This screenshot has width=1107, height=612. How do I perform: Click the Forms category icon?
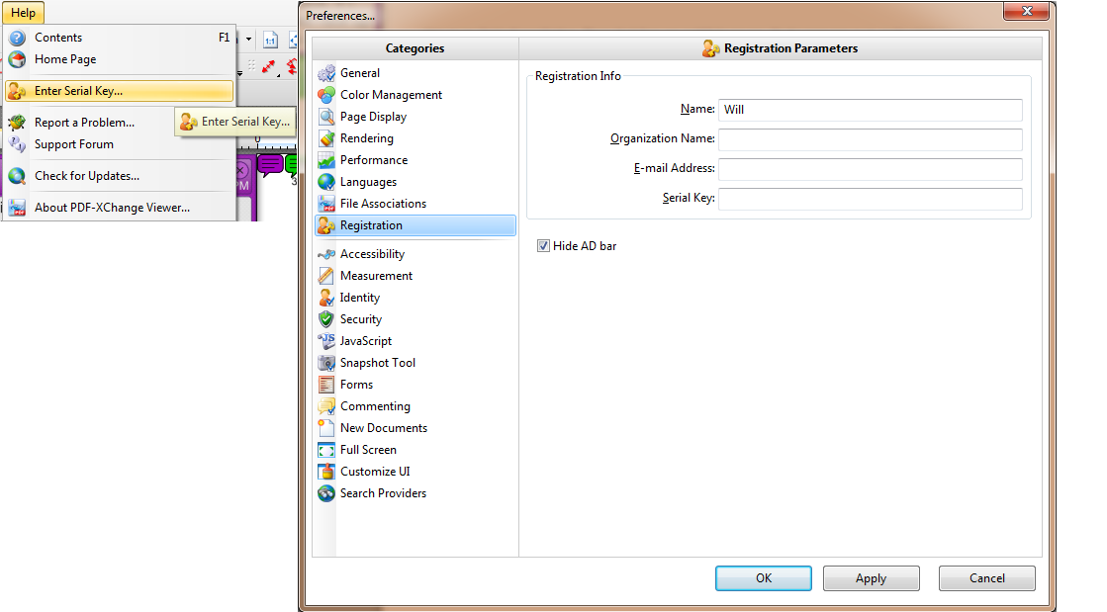click(x=326, y=385)
